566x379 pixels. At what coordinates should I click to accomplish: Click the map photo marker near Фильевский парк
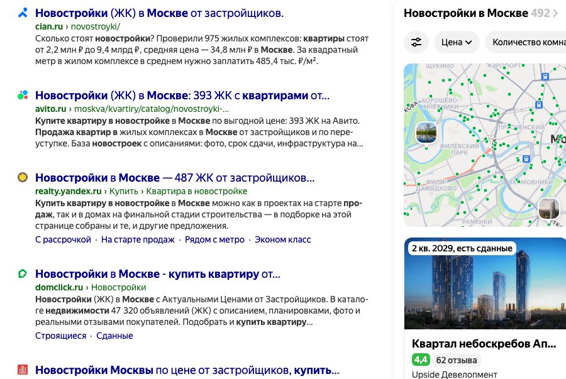pyautogui.click(x=426, y=133)
